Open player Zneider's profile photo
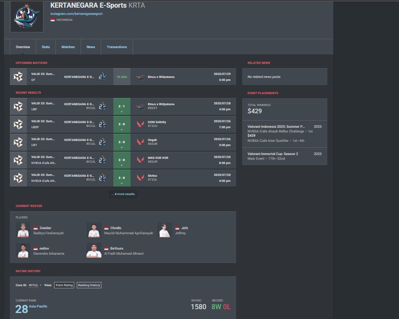399x319 pixels. pyautogui.click(x=23, y=230)
